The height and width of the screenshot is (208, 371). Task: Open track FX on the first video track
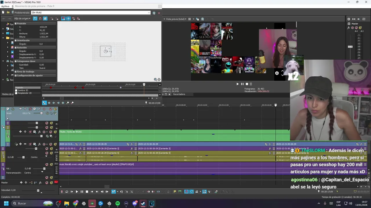pyautogui.click(x=39, y=109)
